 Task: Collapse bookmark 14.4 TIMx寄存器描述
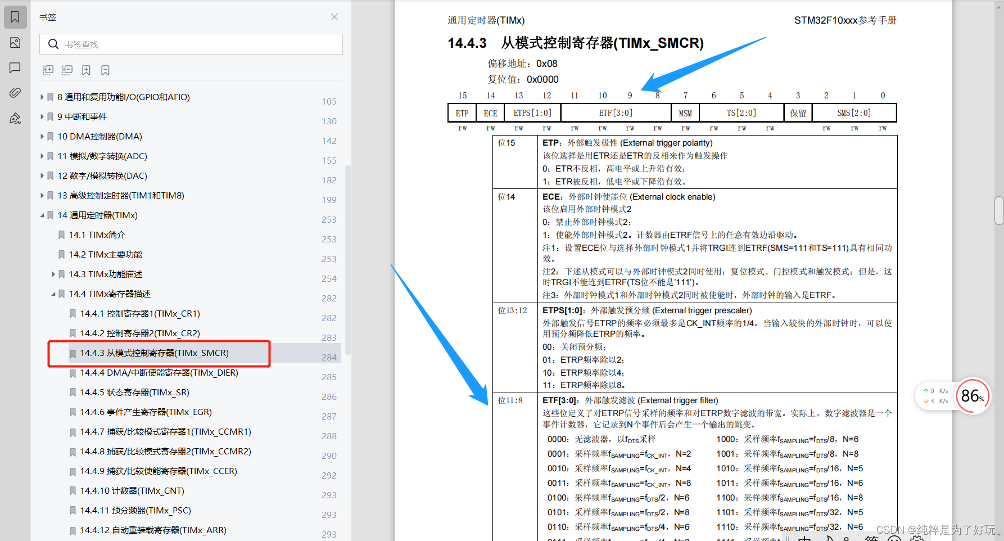point(53,294)
